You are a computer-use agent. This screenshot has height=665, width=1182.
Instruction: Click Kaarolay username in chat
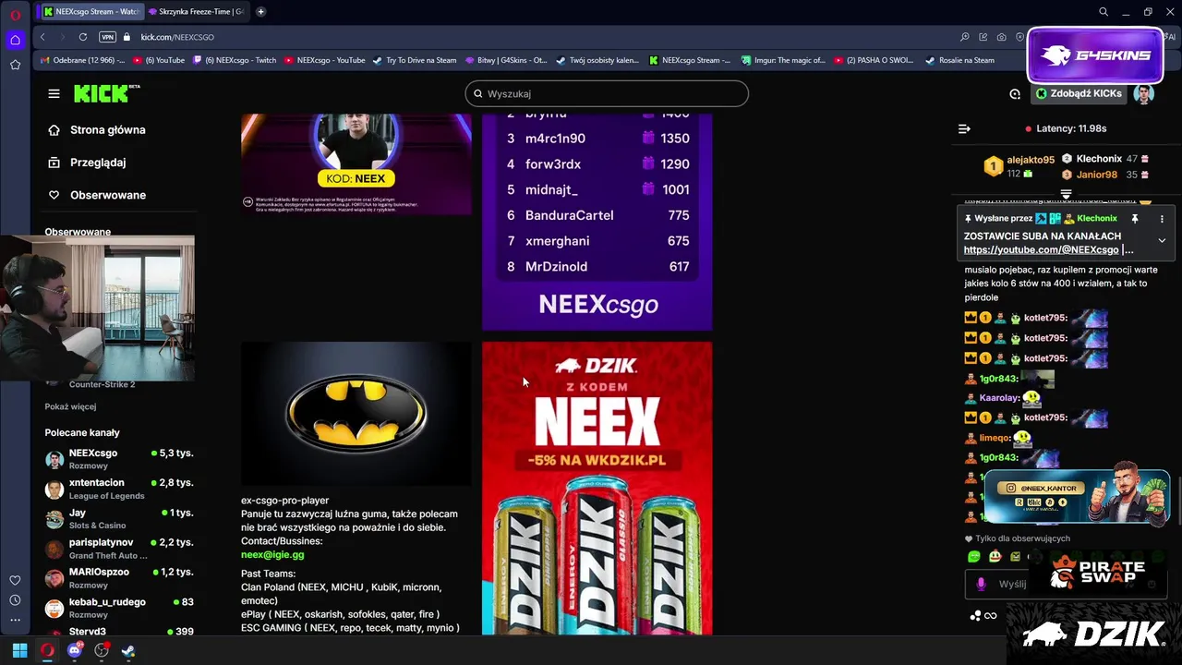999,398
